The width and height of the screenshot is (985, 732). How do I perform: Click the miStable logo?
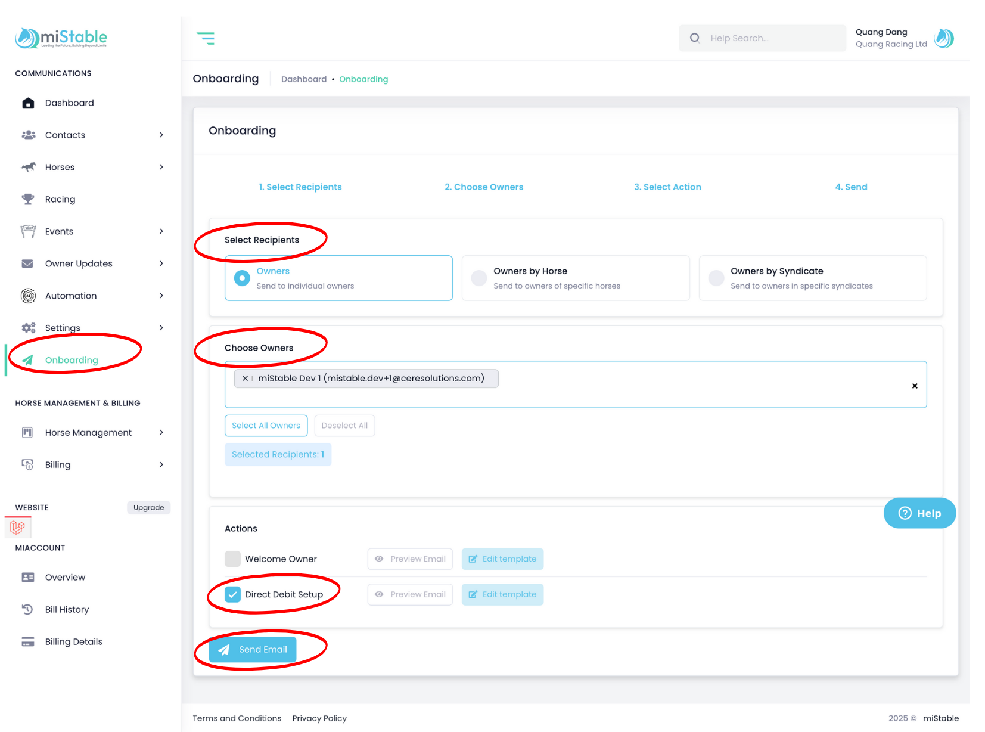coord(61,38)
